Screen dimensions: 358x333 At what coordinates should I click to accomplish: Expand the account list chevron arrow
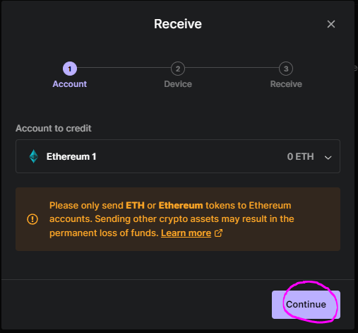click(328, 158)
